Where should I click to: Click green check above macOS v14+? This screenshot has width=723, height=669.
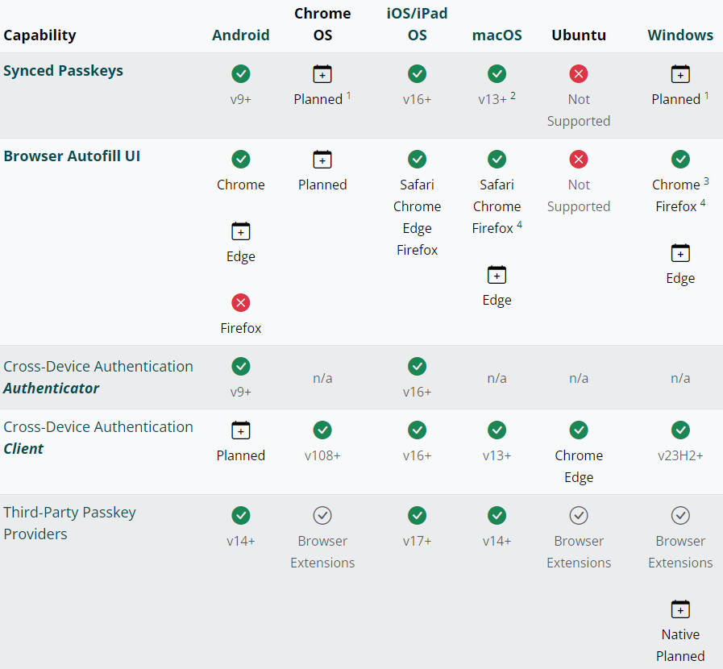497,516
